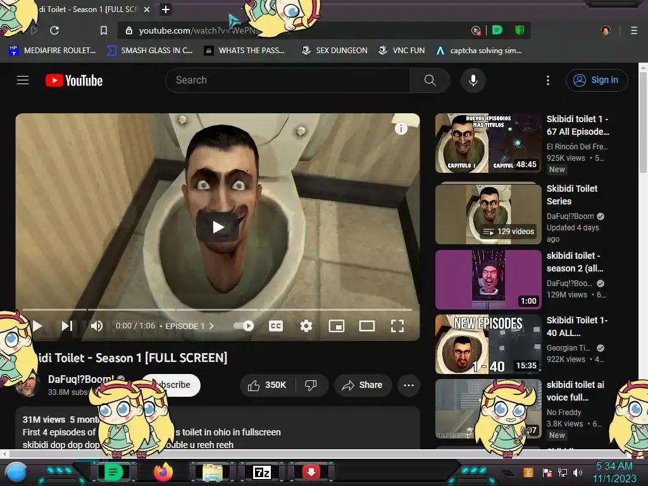The height and width of the screenshot is (486, 648).
Task: Seek on the video progress bar
Action: (x=218, y=309)
